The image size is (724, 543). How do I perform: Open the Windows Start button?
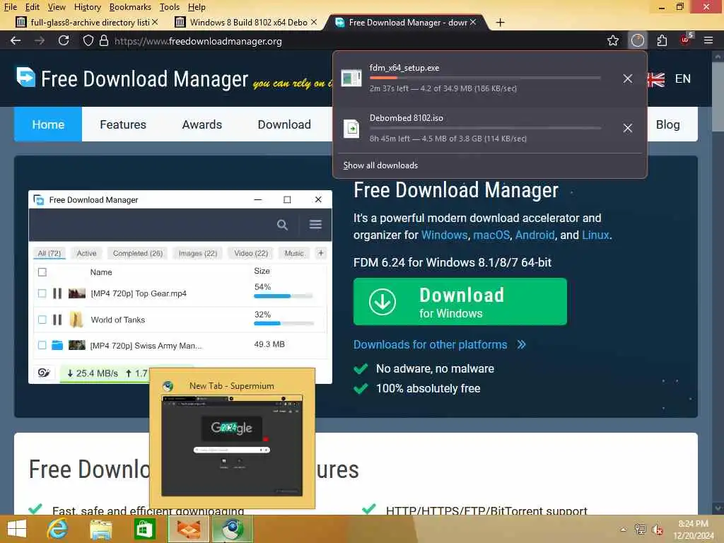(17, 529)
